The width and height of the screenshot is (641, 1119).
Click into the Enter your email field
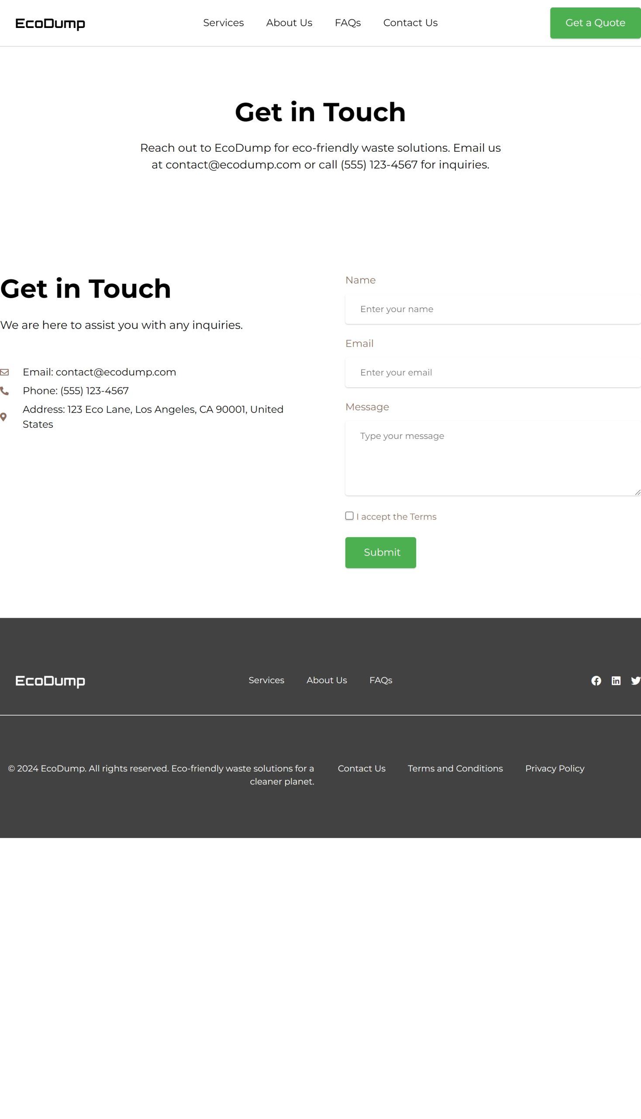tap(492, 372)
